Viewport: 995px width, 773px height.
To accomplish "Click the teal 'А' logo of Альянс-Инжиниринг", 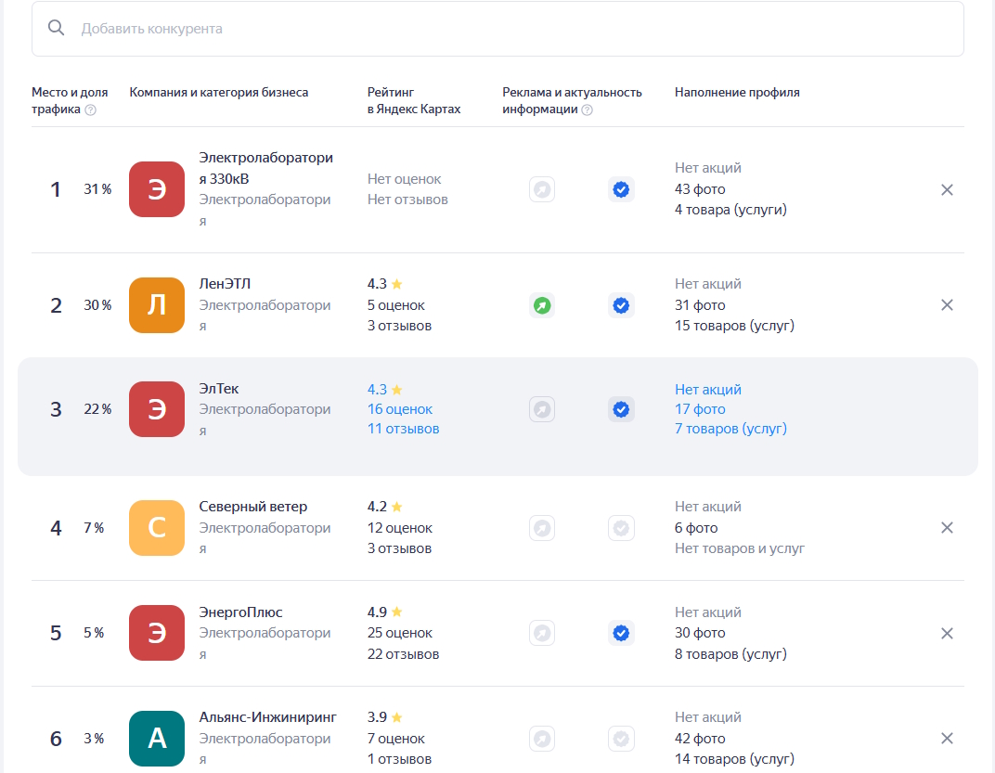I will pos(157,739).
